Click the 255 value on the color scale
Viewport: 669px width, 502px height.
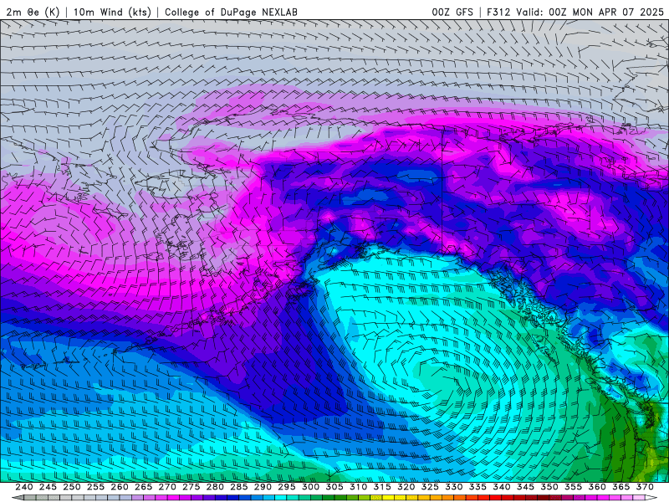click(x=95, y=487)
